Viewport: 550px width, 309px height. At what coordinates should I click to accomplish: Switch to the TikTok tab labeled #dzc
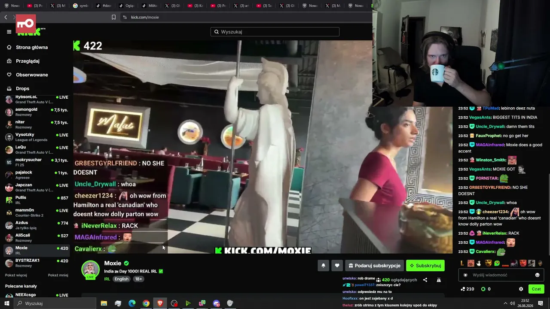(x=104, y=6)
